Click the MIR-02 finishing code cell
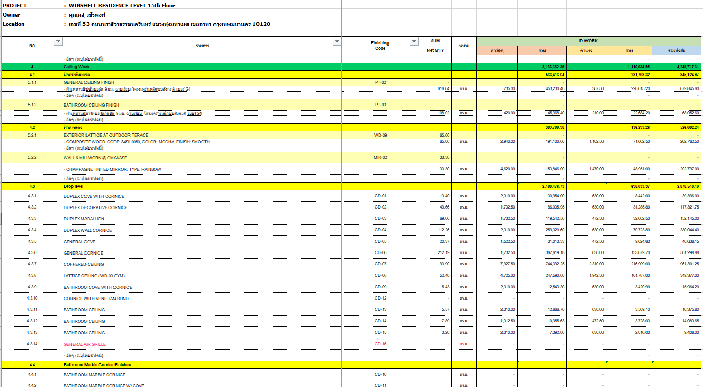Viewport: 703px width, 387px height. coord(380,158)
